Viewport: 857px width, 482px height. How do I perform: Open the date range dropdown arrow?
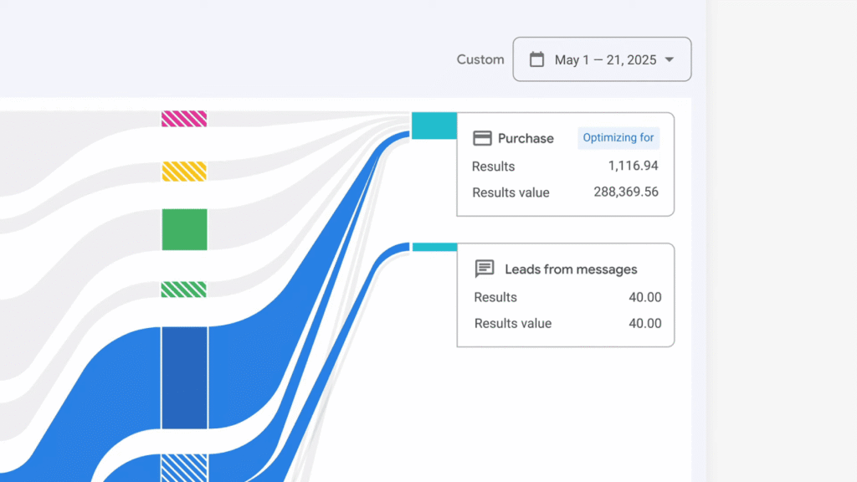pos(669,59)
